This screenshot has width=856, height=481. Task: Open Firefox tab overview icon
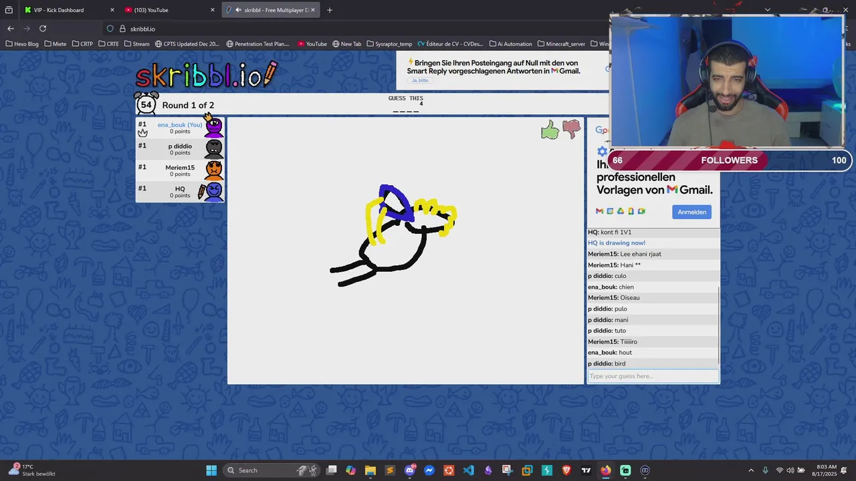click(9, 10)
